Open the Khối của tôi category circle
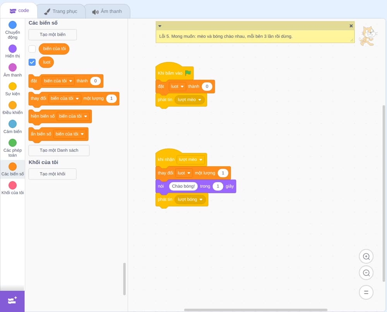 [13, 185]
